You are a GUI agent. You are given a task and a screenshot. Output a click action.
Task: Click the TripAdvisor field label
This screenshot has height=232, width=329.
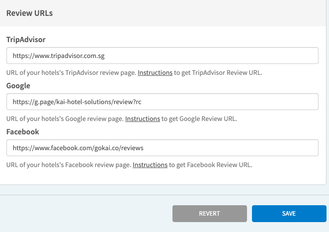[25, 39]
